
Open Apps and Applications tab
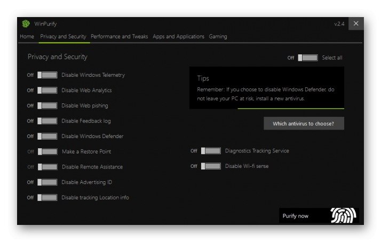click(x=179, y=37)
